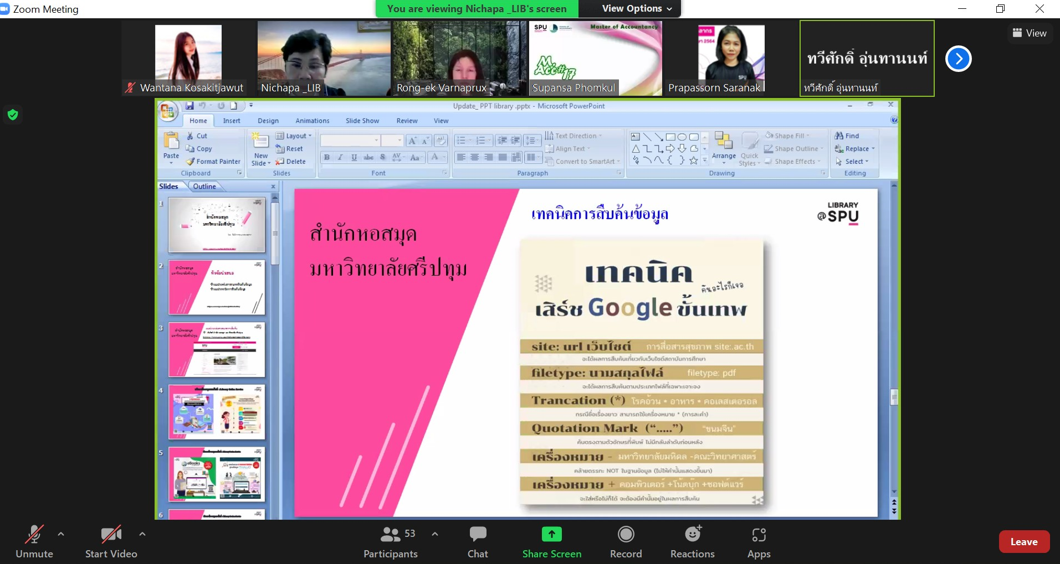Image resolution: width=1060 pixels, height=564 pixels.
Task: Toggle Underline formatting
Action: tap(354, 157)
